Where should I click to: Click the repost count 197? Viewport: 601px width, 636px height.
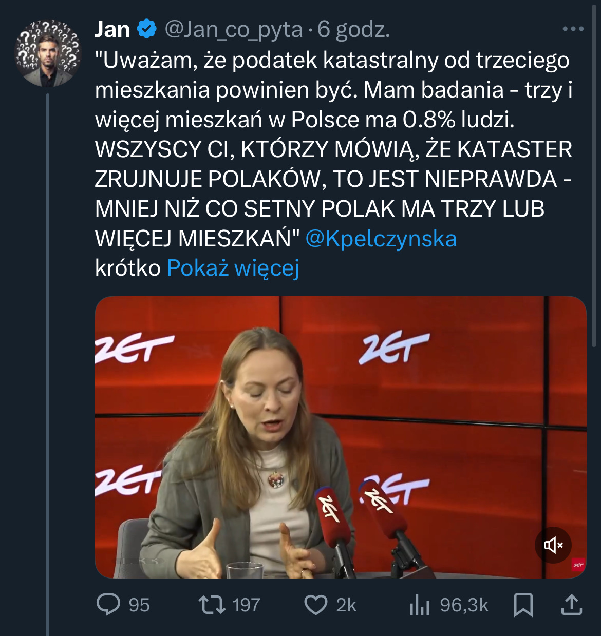[246, 605]
